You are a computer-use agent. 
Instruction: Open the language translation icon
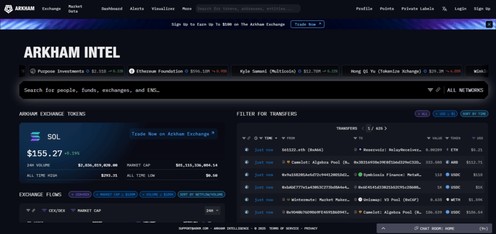tap(445, 9)
